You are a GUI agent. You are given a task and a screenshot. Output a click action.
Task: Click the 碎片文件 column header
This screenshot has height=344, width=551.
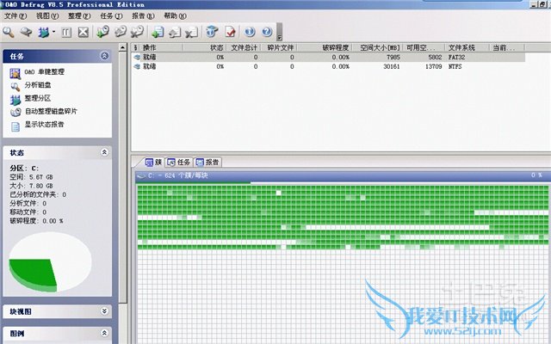tap(279, 47)
